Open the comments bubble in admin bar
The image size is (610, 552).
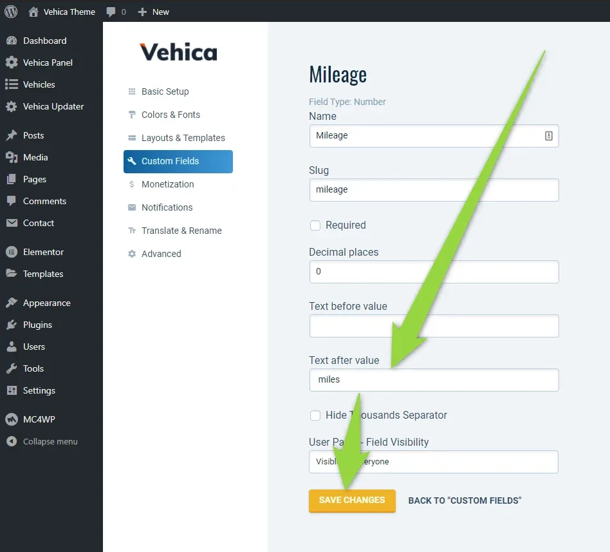pos(111,12)
